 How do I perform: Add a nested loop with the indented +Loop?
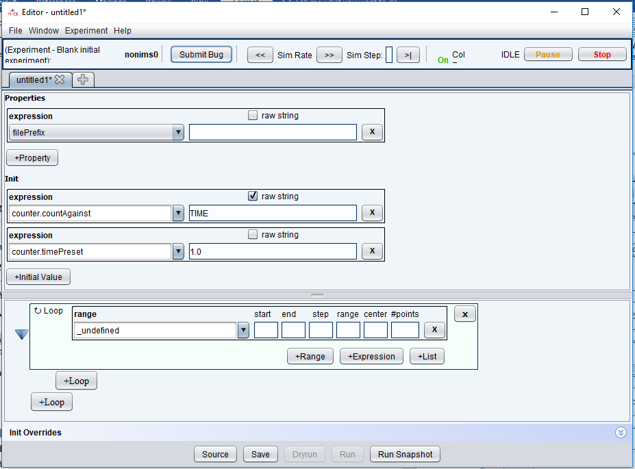[x=76, y=381]
